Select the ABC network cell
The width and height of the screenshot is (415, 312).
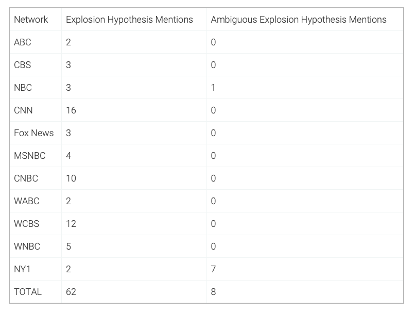point(23,42)
